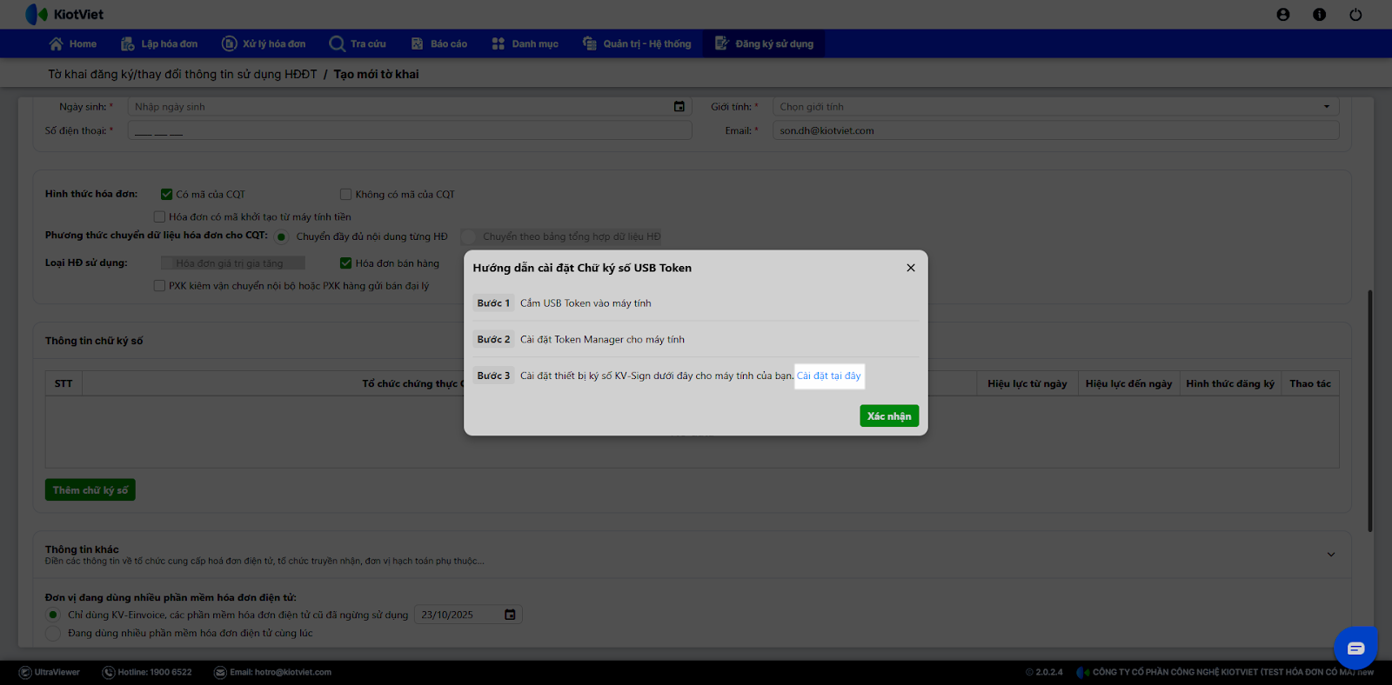Click the Bước 2 step label
Viewport: 1392px width, 685px height.
[x=493, y=340]
